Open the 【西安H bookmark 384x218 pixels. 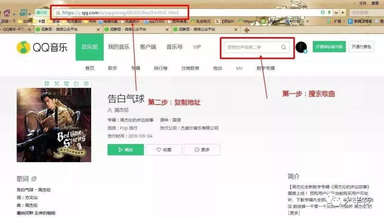click(x=225, y=21)
